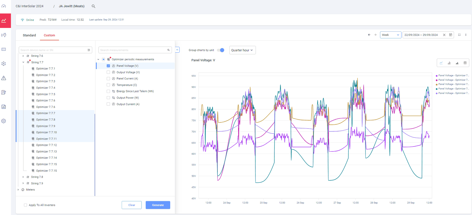Click the Generate button
This screenshot has height=215, width=472.
[158, 205]
